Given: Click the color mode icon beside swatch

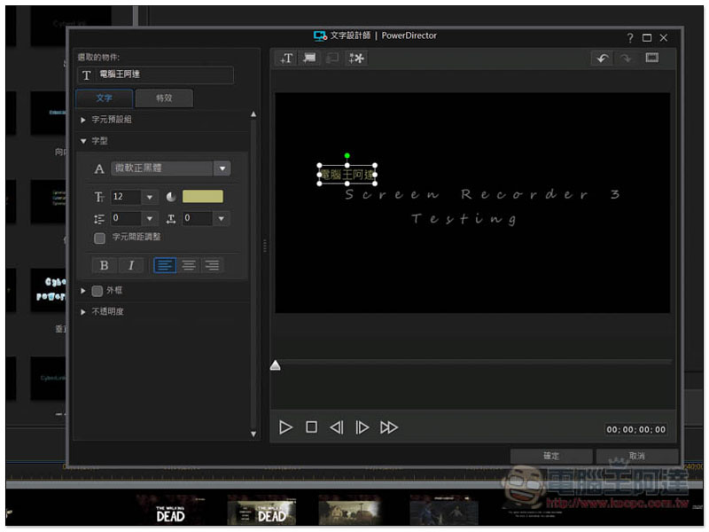Looking at the screenshot, I should tap(171, 197).
